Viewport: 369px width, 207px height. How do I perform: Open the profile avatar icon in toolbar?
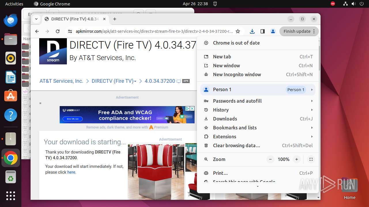point(273,31)
